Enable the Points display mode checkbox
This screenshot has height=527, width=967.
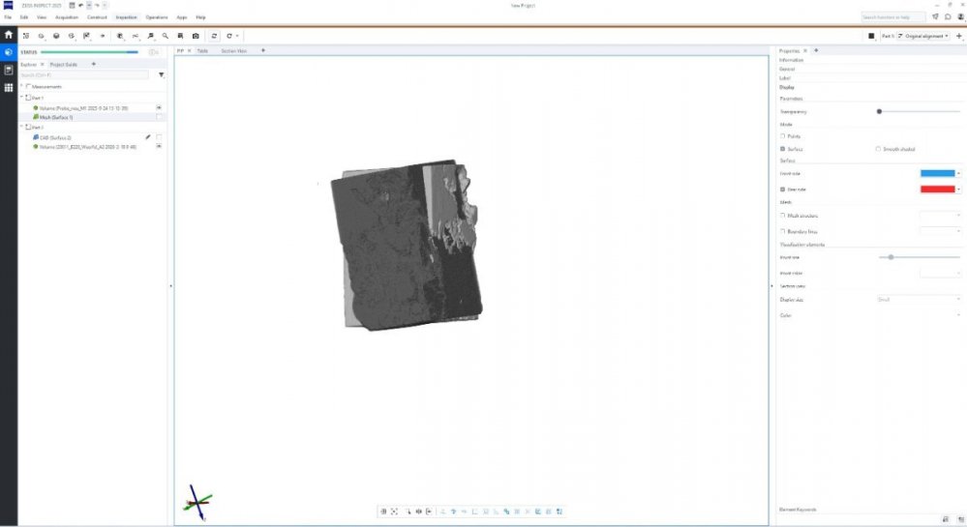point(782,136)
